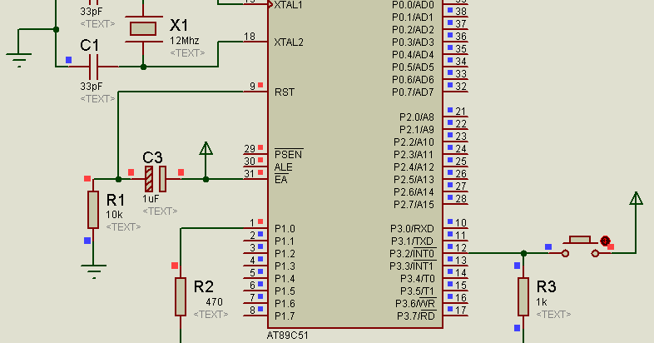The width and height of the screenshot is (654, 343).
Task: Click the R3 reference label
Action: click(x=546, y=286)
